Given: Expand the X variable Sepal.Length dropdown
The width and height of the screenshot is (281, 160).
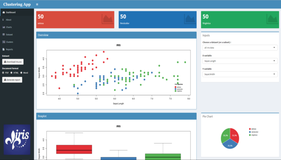Looking at the screenshot, I should coord(240,61).
